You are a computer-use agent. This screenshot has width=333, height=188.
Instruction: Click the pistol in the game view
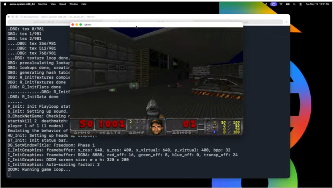153,108
